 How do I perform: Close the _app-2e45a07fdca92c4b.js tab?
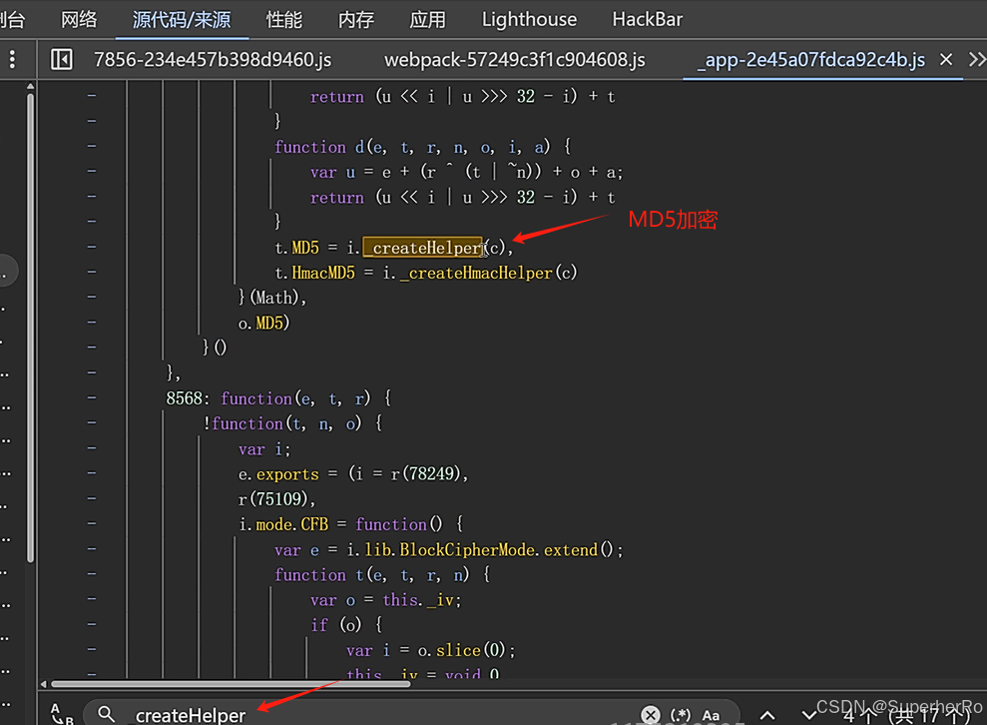tap(945, 60)
